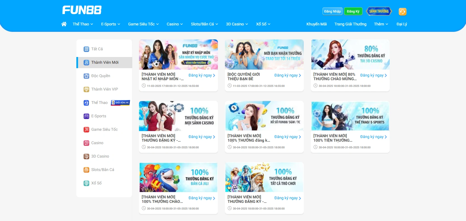Click the Slots/Bắn Cá sidebar icon
This screenshot has width=466, height=221.
86,170
